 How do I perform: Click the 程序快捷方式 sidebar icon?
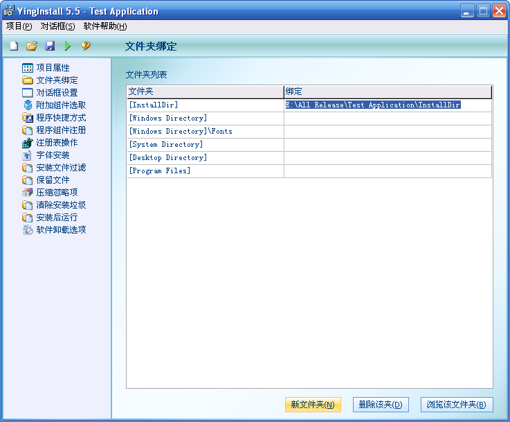[28, 118]
